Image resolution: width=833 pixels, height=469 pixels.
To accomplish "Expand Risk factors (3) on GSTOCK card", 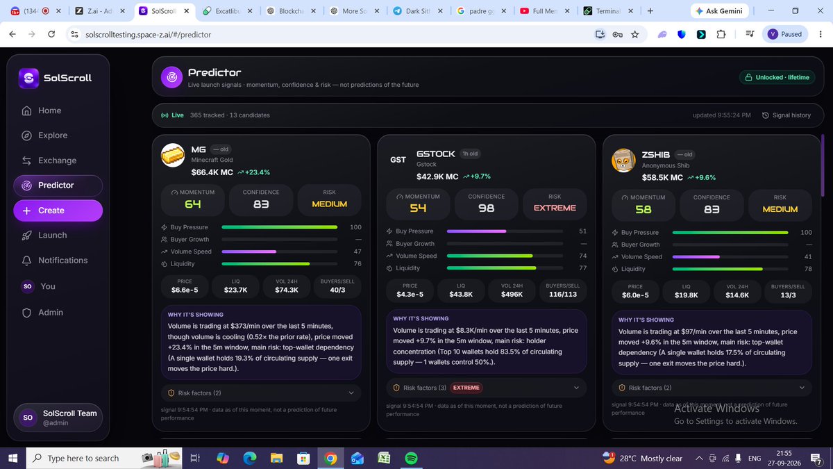I will coord(487,388).
